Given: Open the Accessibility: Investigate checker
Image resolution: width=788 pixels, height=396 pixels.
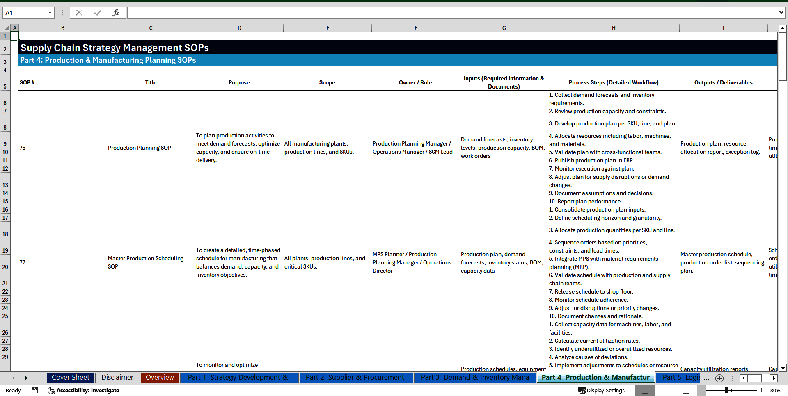Looking at the screenshot, I should (83, 390).
